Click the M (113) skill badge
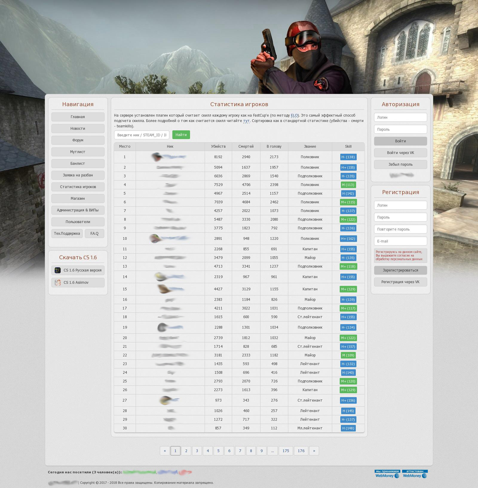 (x=348, y=185)
